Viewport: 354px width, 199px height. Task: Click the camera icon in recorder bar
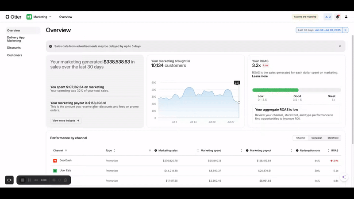[x=9, y=180]
